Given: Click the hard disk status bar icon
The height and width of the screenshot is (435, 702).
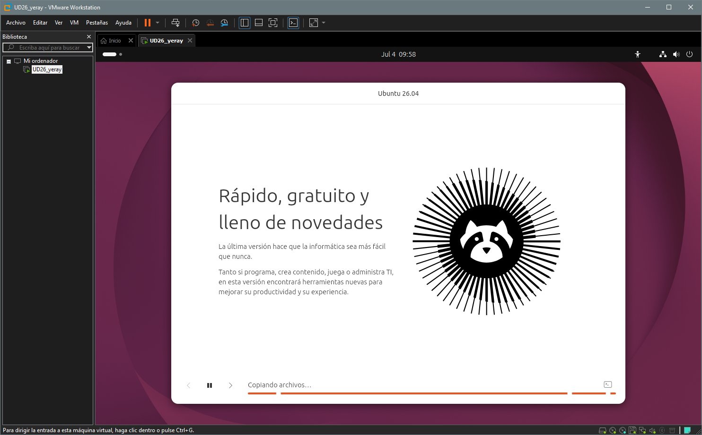Looking at the screenshot, I should point(602,430).
